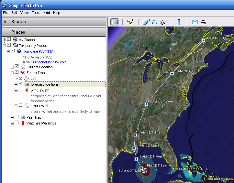Viewport: 234px width, 183px height.
Task: Toggle the Future Track checkbox
Action: (x=17, y=72)
